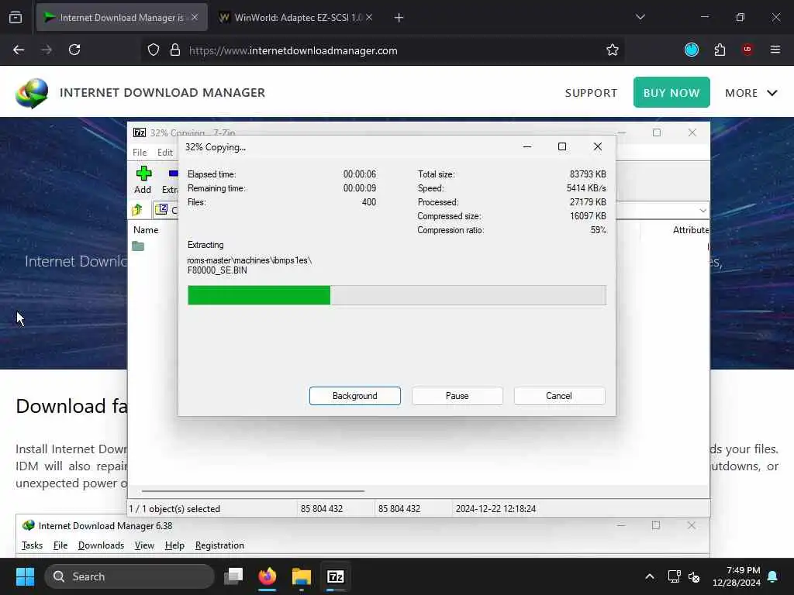Screen dimensions: 794x595
Task: Click the Total size value 83793 KB
Action: click(x=588, y=174)
